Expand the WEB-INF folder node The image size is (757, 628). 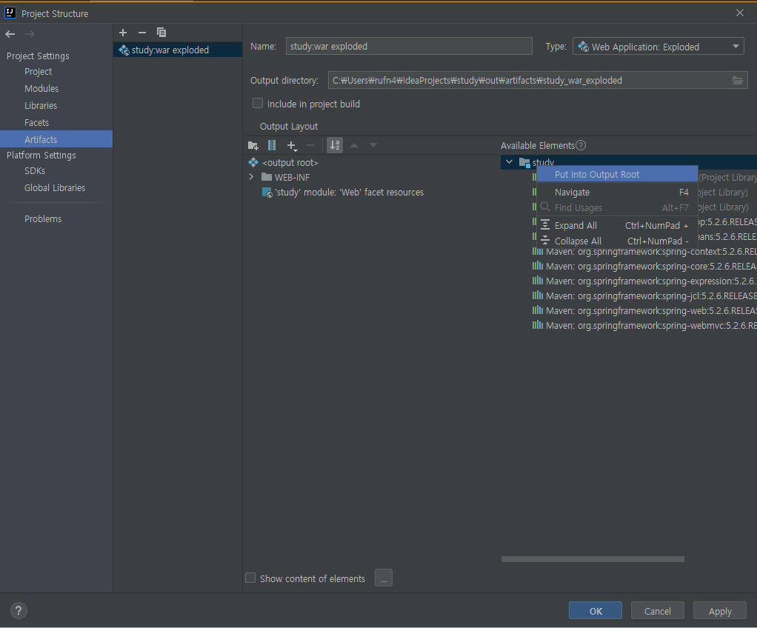tap(252, 177)
